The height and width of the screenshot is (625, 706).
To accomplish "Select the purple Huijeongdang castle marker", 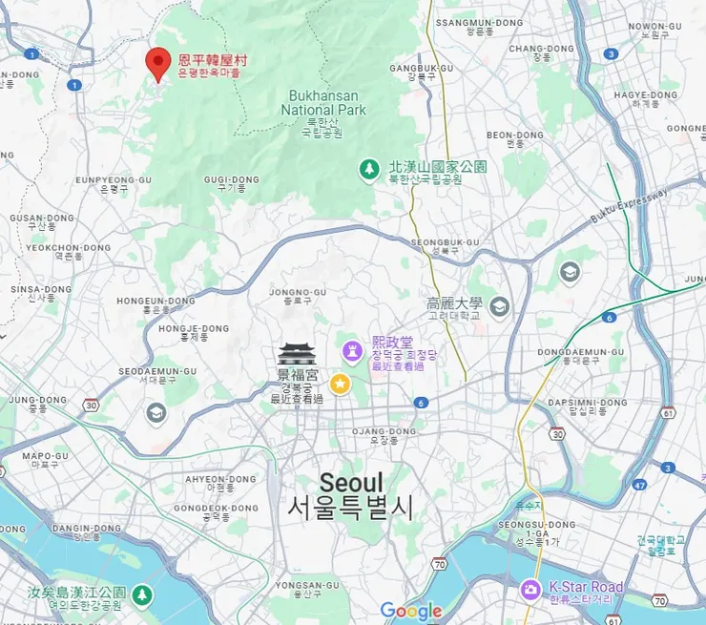I will tap(353, 351).
